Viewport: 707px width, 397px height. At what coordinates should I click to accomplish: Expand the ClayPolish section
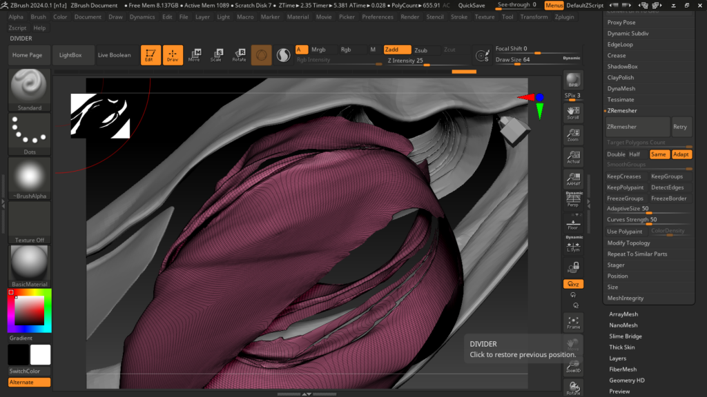click(621, 77)
